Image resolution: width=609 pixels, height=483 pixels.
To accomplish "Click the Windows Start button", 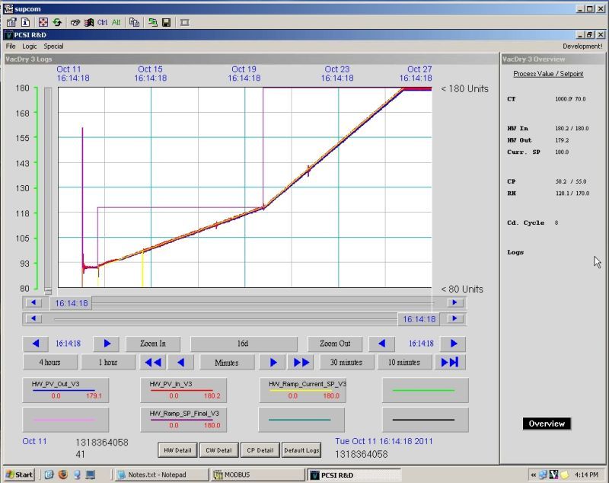I will click(x=20, y=475).
